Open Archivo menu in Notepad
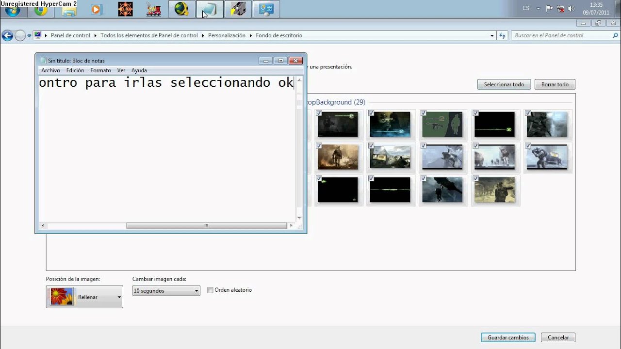Viewport: 621px width, 349px height. 50,70
